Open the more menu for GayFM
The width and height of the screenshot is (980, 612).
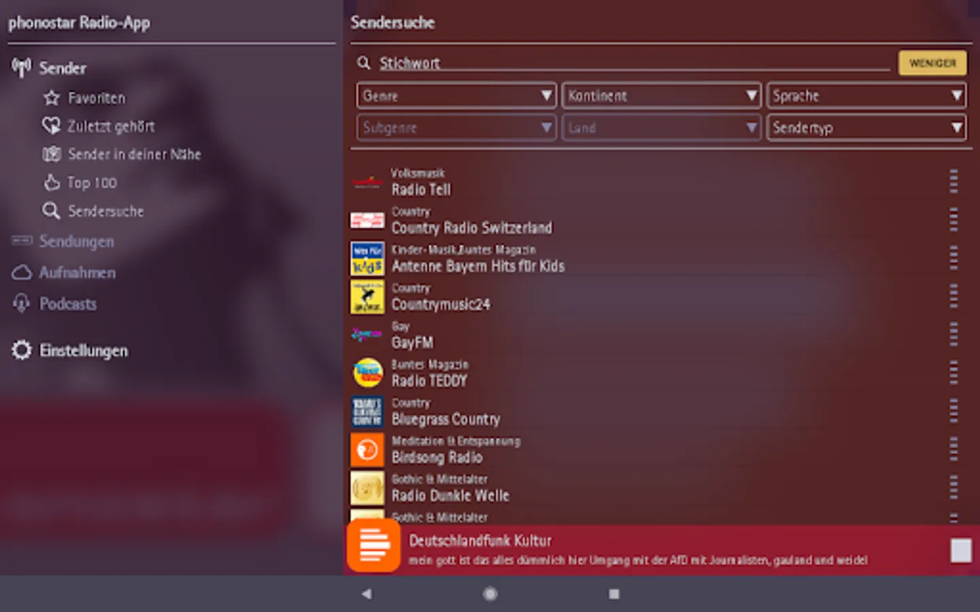click(953, 334)
